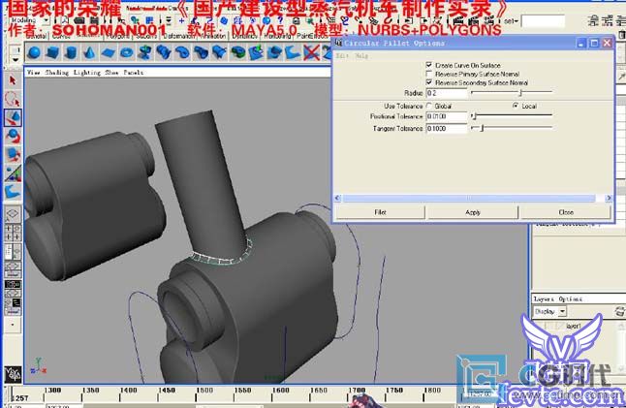Switch to single perspective view layout
Screen dimensions: 626x408
coord(13,214)
